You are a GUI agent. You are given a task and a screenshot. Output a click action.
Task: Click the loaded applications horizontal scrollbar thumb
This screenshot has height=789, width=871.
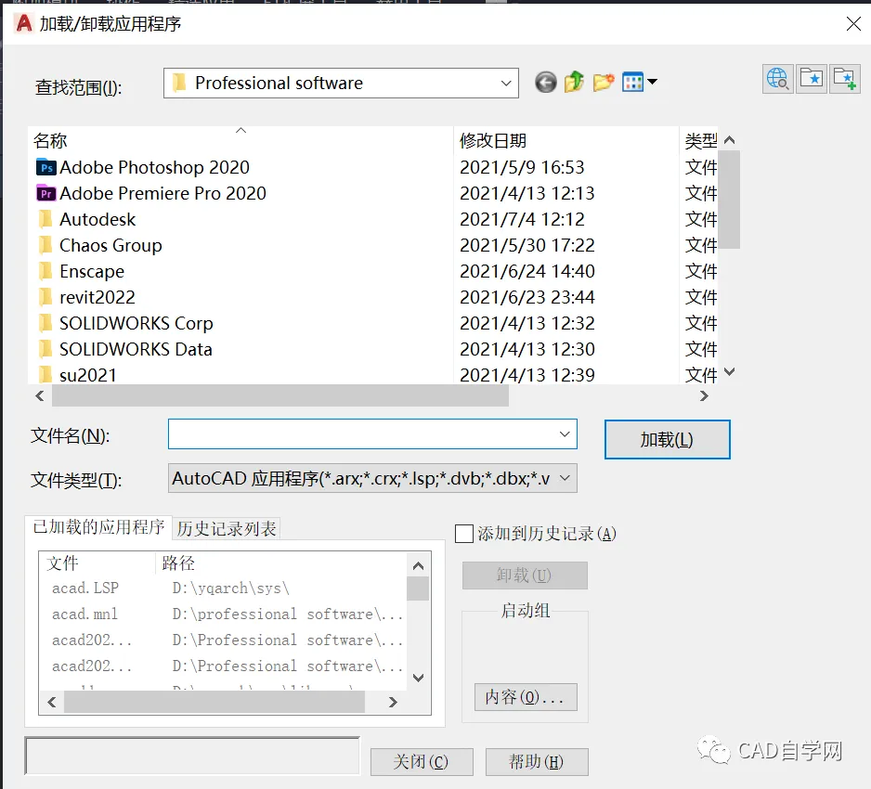point(214,702)
